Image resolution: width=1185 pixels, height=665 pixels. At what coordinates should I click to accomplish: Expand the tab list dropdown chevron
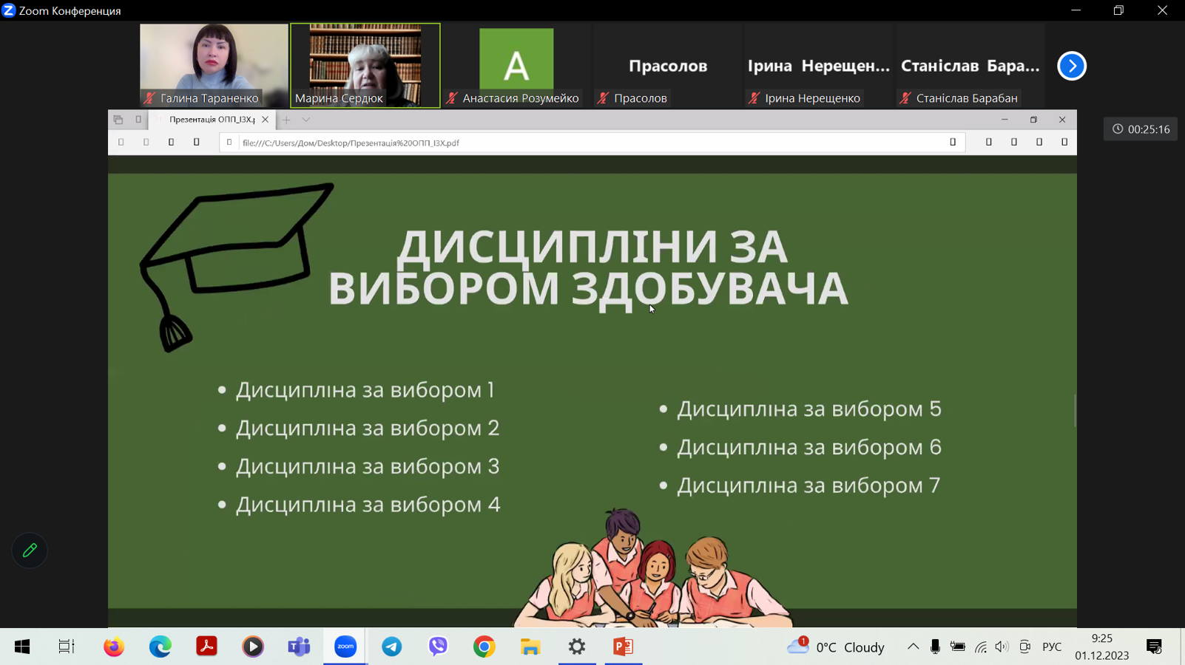pyautogui.click(x=306, y=120)
